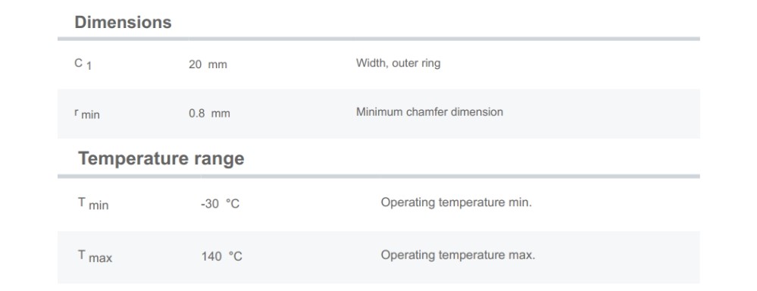
Task: Click the shaded T max table row
Action: [379, 257]
